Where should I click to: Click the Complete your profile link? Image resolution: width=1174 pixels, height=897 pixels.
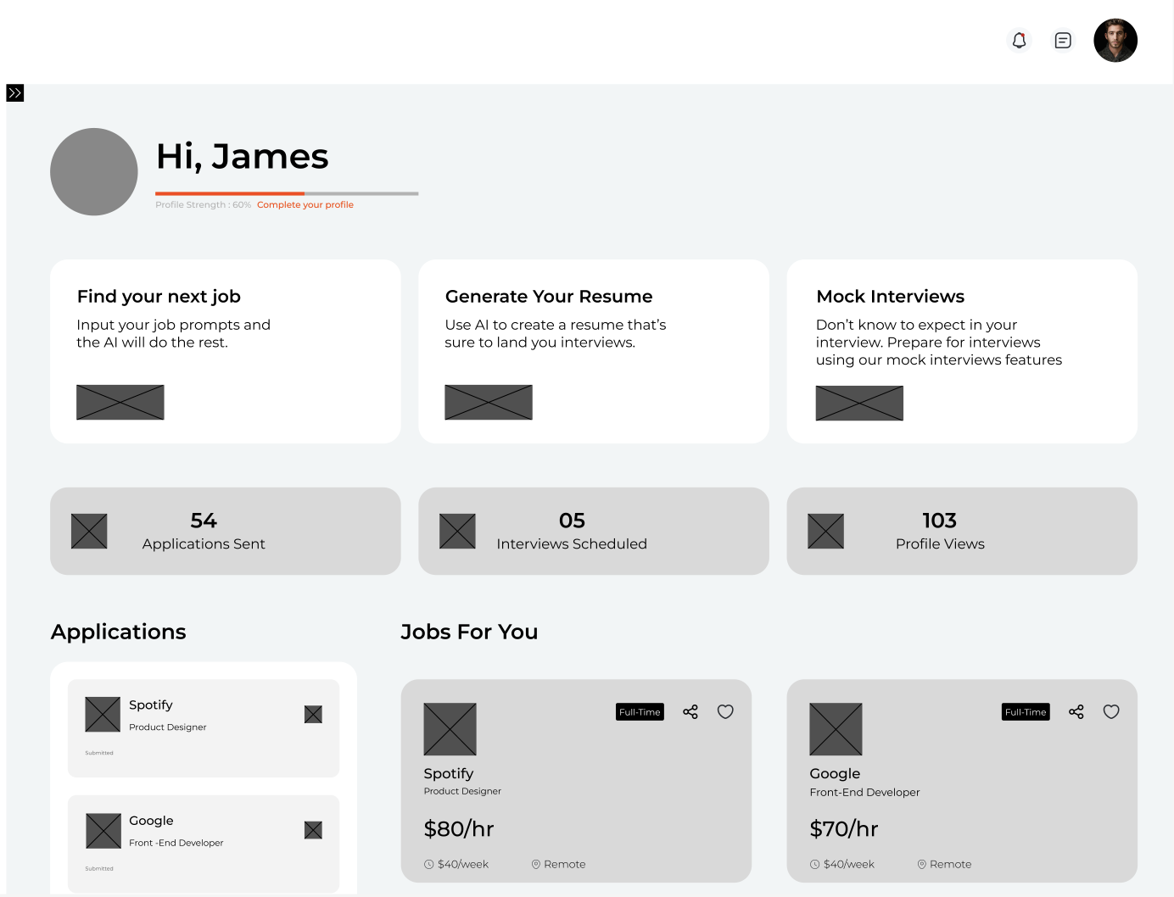coord(305,204)
